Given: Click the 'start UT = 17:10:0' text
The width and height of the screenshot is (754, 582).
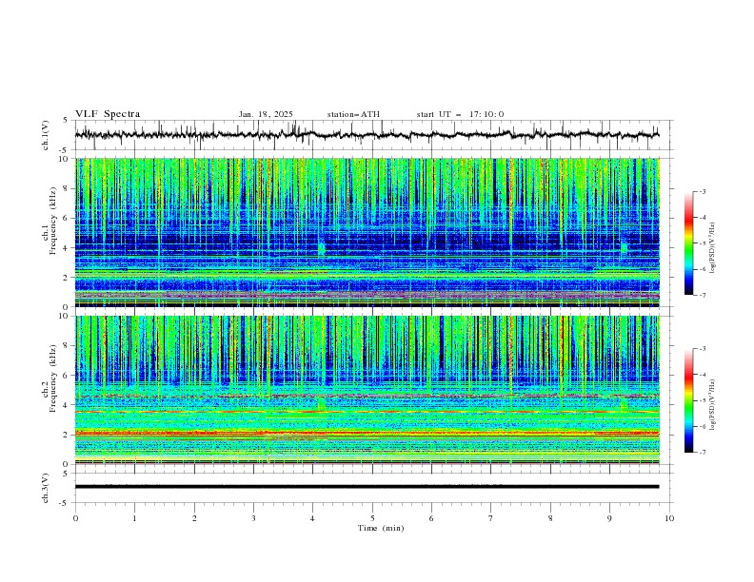Looking at the screenshot, I should click(x=460, y=114).
